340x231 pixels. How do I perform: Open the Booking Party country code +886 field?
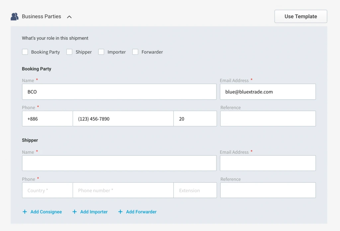pos(47,119)
